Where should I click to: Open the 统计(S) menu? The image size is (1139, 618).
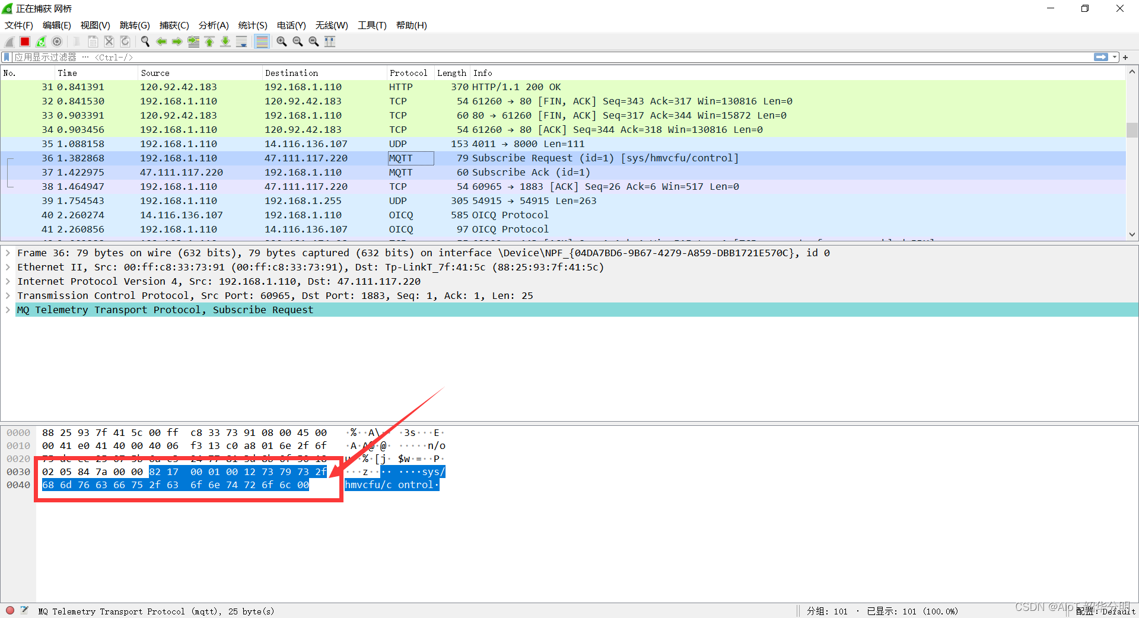[252, 26]
